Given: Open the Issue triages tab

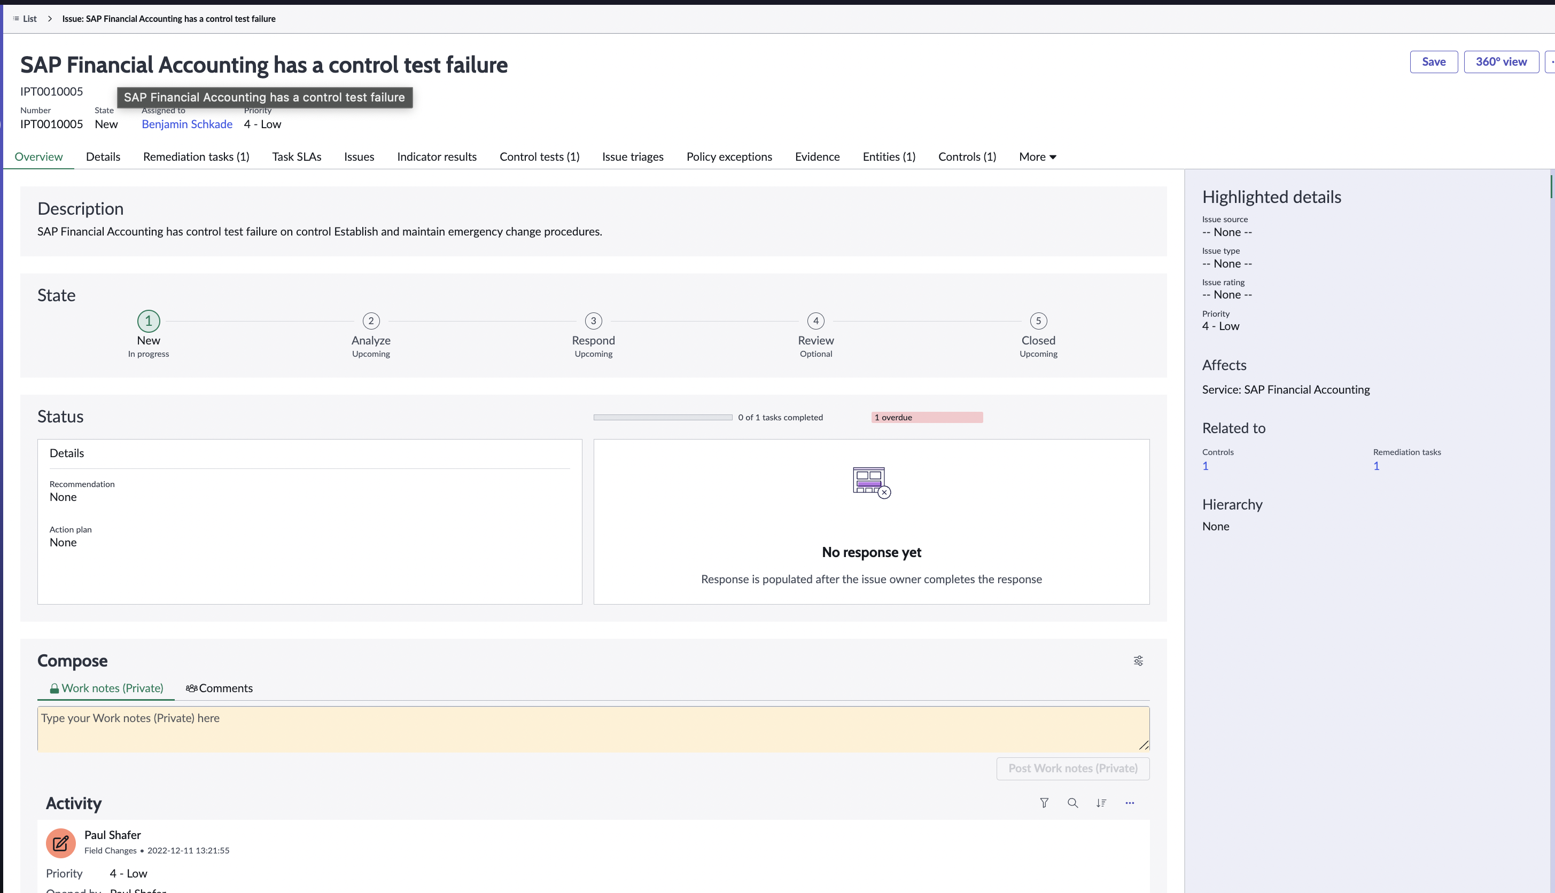Looking at the screenshot, I should point(633,156).
